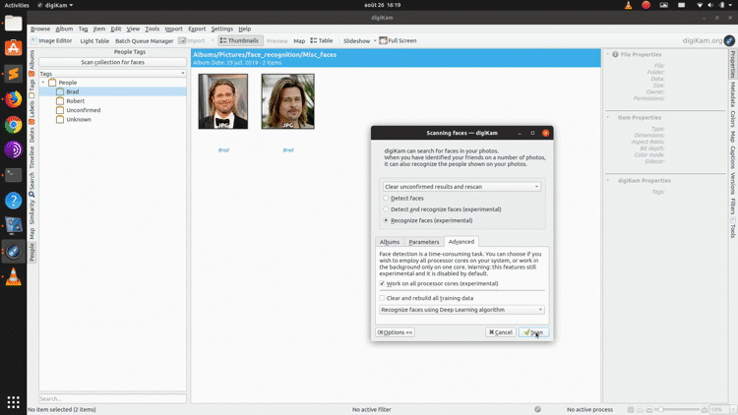Open the Unconfirmed faces tag

click(82, 110)
